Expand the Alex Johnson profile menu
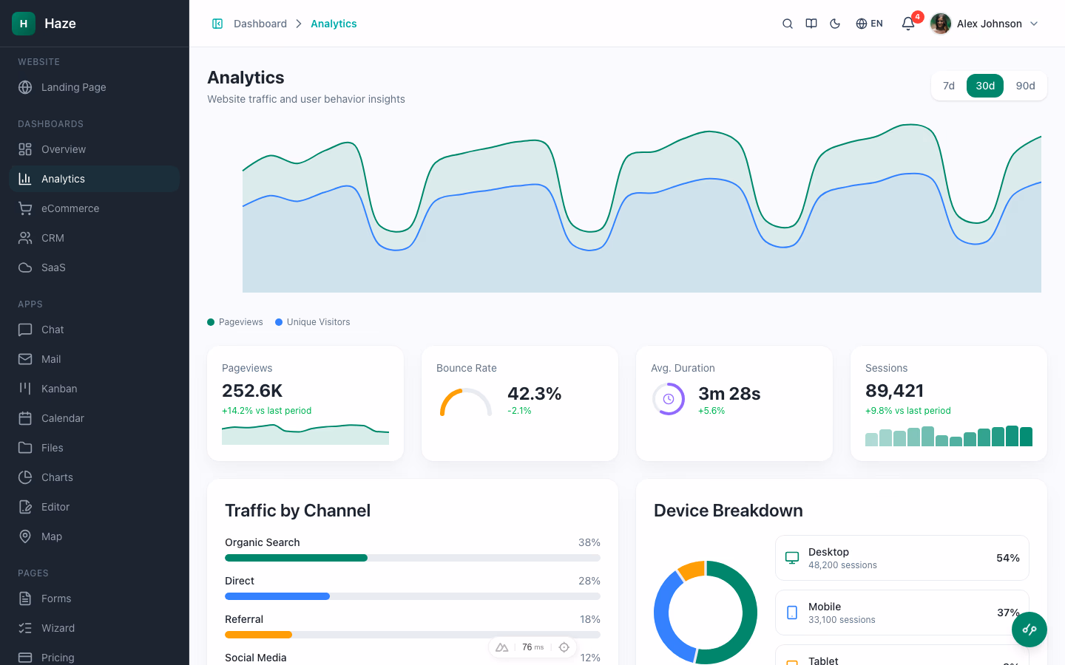This screenshot has width=1065, height=665. 984,23
